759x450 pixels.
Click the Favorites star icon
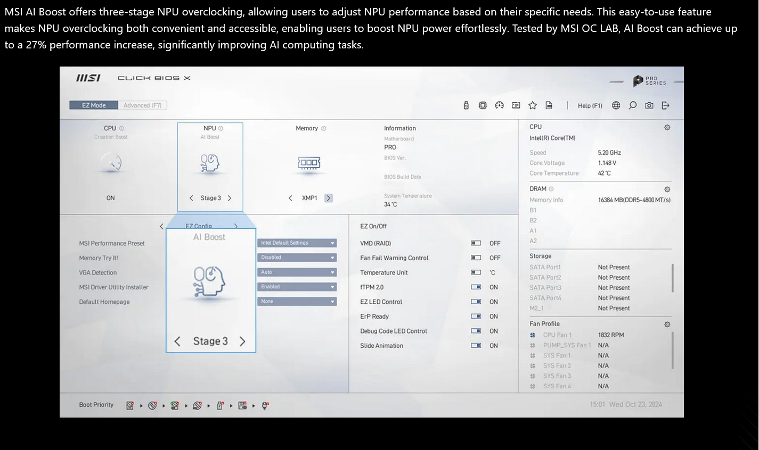point(532,105)
